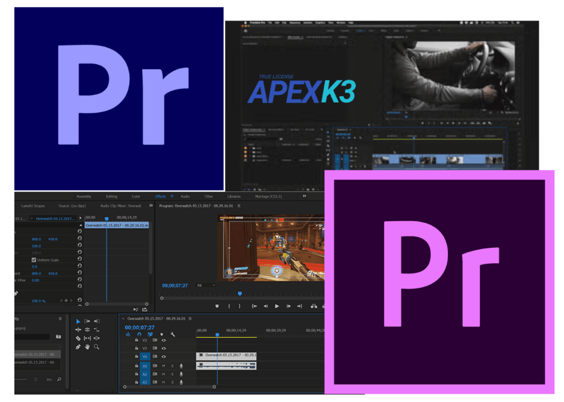The width and height of the screenshot is (564, 402).
Task: Toggle Snap magnet in timeline
Action: coord(139,335)
